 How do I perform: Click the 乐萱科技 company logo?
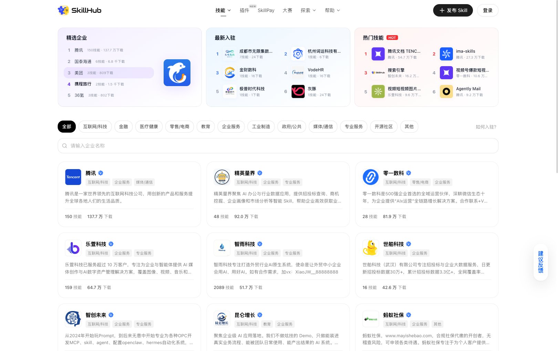click(73, 248)
